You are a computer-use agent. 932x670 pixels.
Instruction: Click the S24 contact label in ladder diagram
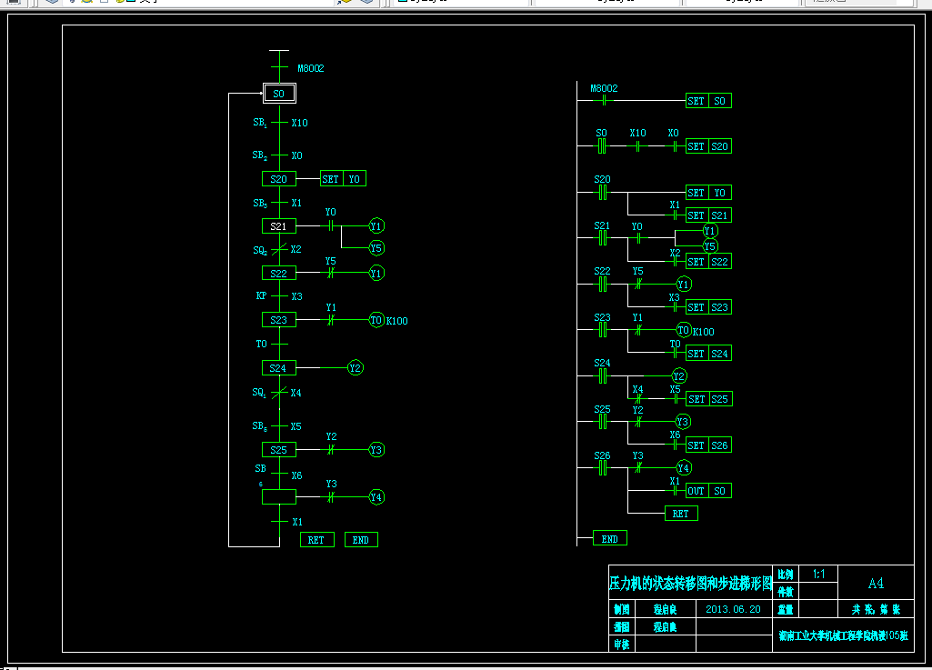(x=602, y=364)
